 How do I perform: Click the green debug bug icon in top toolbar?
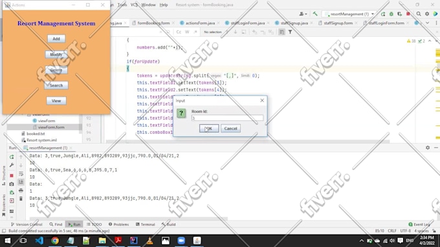click(391, 14)
